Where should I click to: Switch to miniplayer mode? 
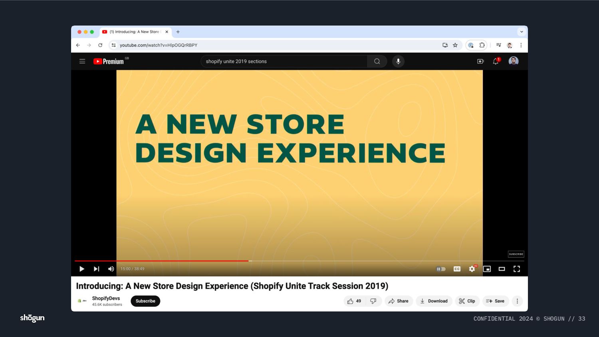point(487,269)
